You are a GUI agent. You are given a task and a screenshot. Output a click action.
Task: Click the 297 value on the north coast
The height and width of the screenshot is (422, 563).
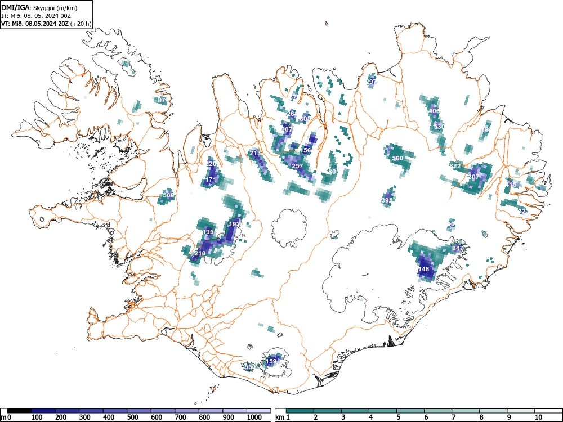371,82
